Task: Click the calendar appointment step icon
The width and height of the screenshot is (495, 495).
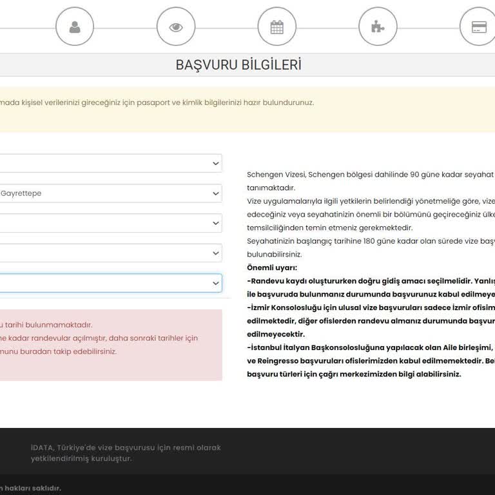Action: (277, 27)
